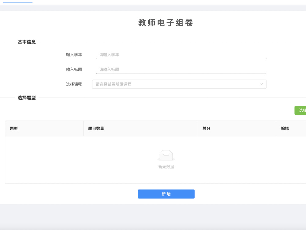The width and height of the screenshot is (306, 230).
Task: Click the green 选择 button
Action: 301,110
